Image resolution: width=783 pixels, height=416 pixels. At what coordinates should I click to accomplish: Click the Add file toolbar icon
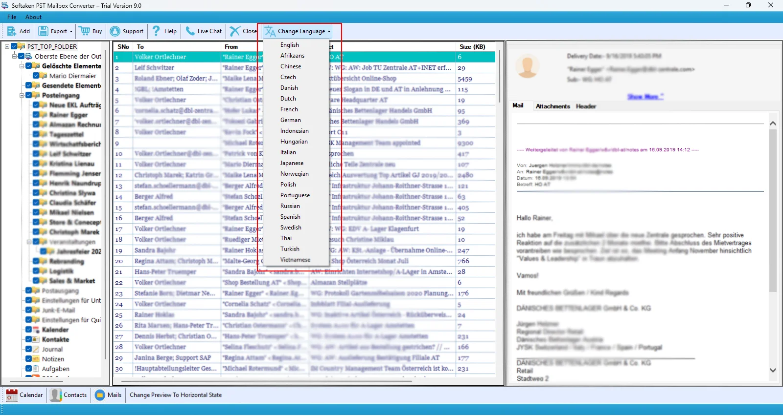[12, 31]
